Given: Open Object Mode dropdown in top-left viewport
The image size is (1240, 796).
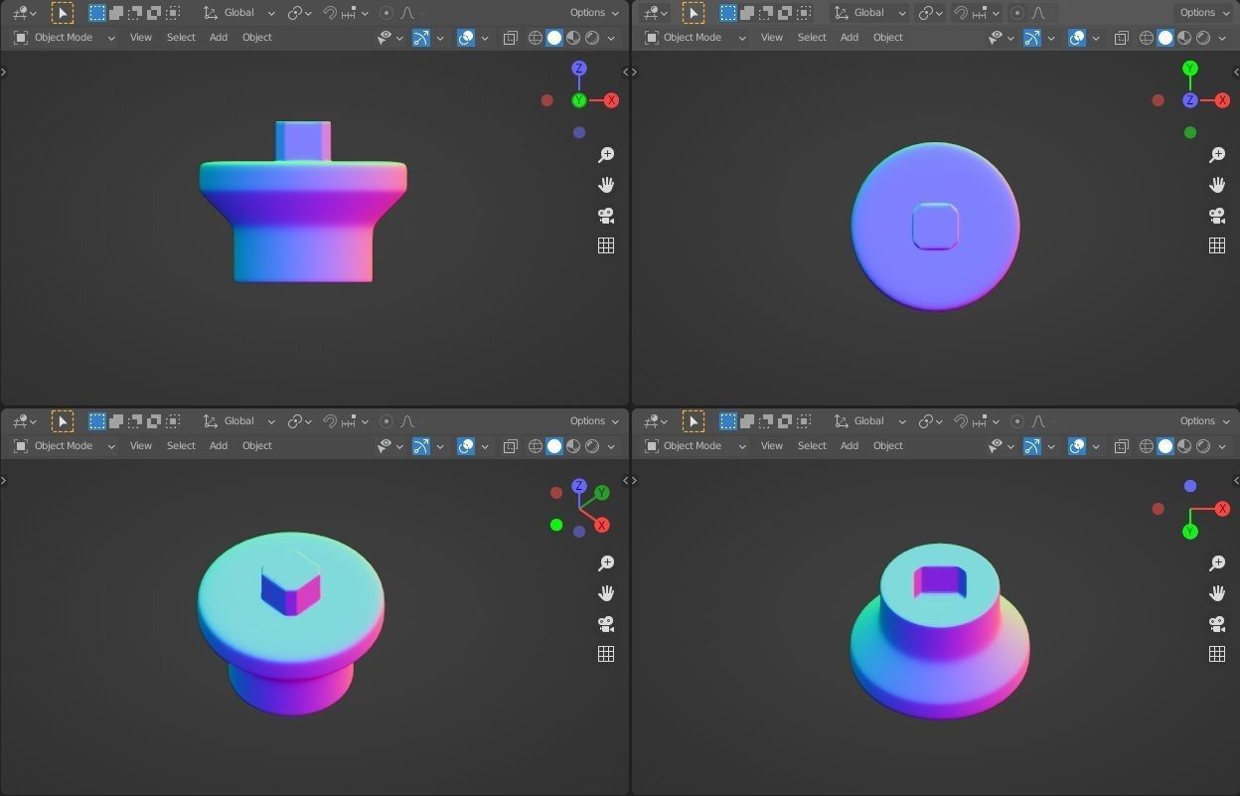Looking at the screenshot, I should pos(65,38).
